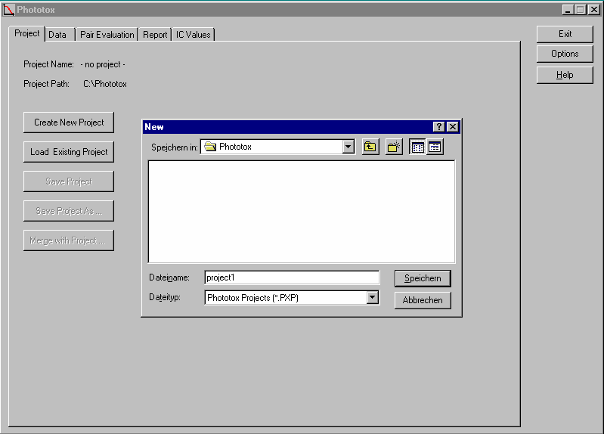This screenshot has width=604, height=434.
Task: Click Load Existing Project
Action: click(69, 152)
